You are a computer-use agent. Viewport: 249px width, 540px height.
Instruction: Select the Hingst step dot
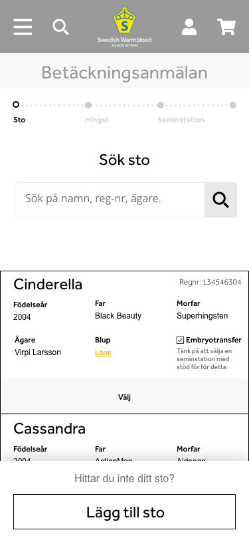pyautogui.click(x=88, y=105)
